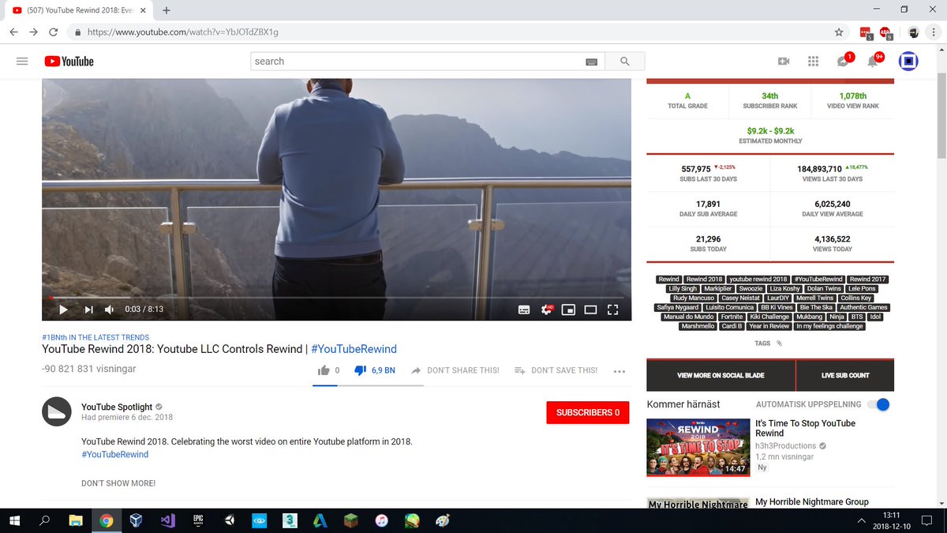Click the YouTube logo home link
Image resolution: width=947 pixels, height=533 pixels.
[x=69, y=62]
